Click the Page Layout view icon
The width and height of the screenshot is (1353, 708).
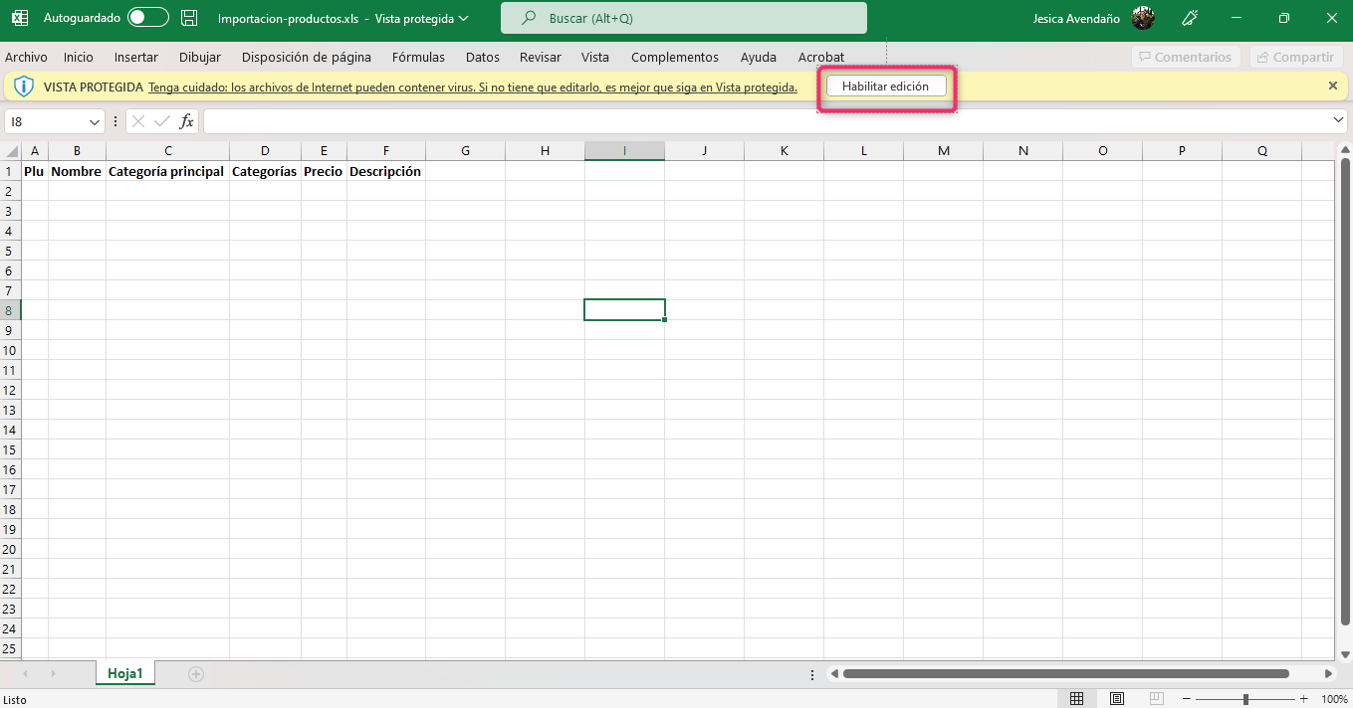[x=1117, y=699]
